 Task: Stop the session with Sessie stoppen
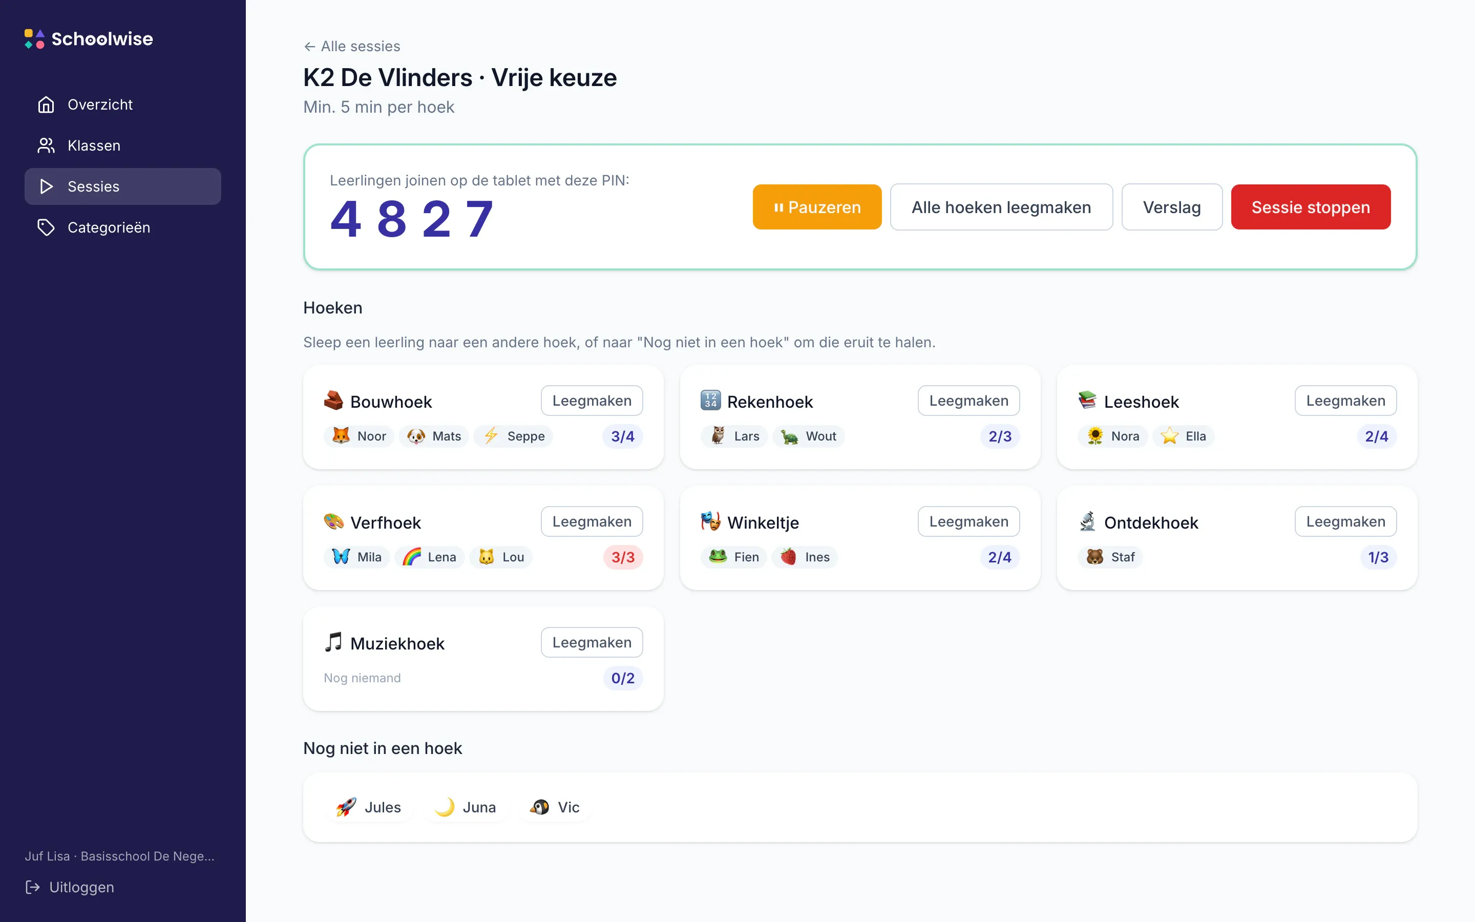click(1311, 207)
